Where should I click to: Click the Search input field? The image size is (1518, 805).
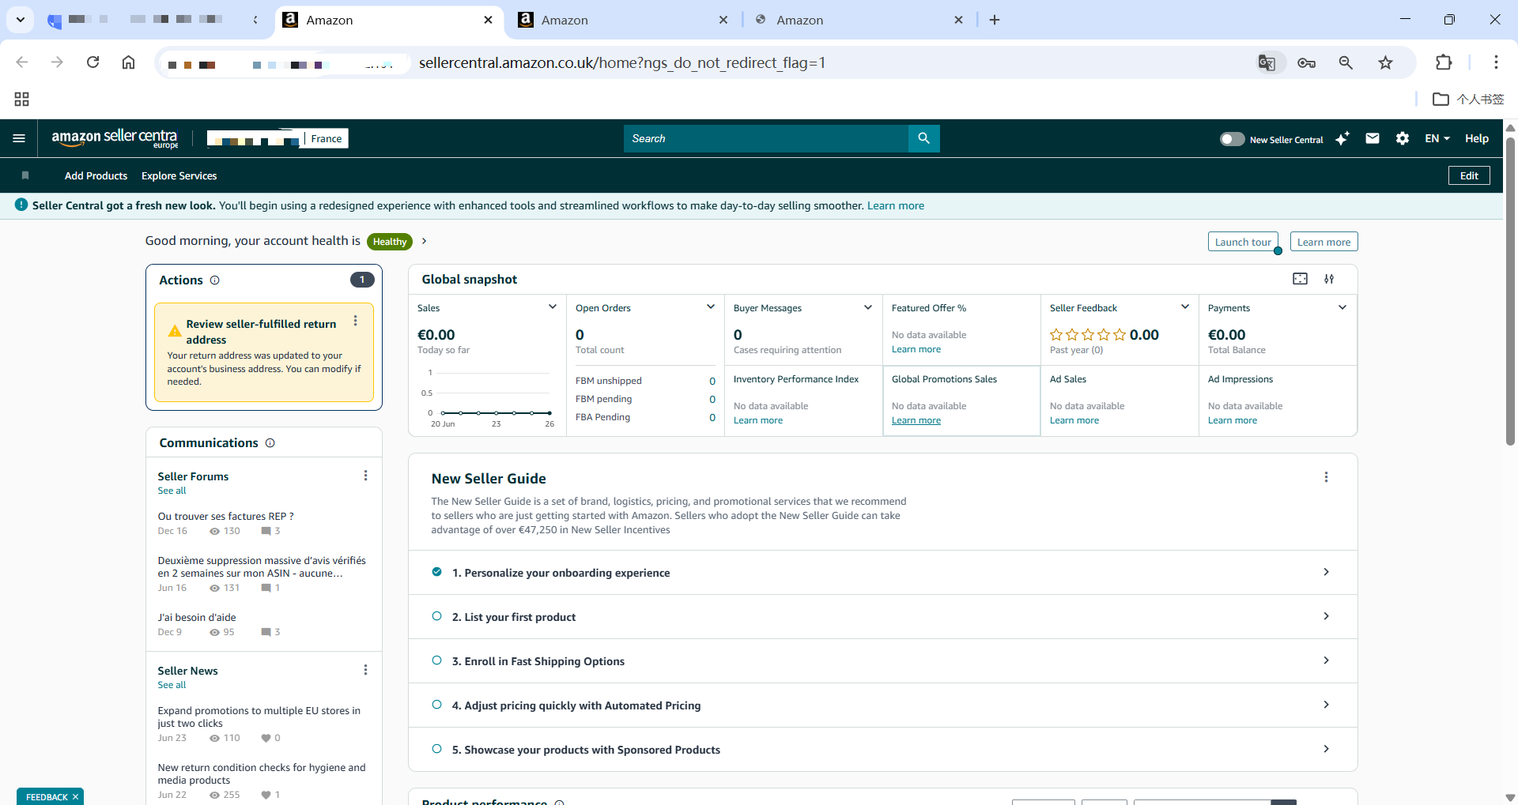pyautogui.click(x=765, y=138)
